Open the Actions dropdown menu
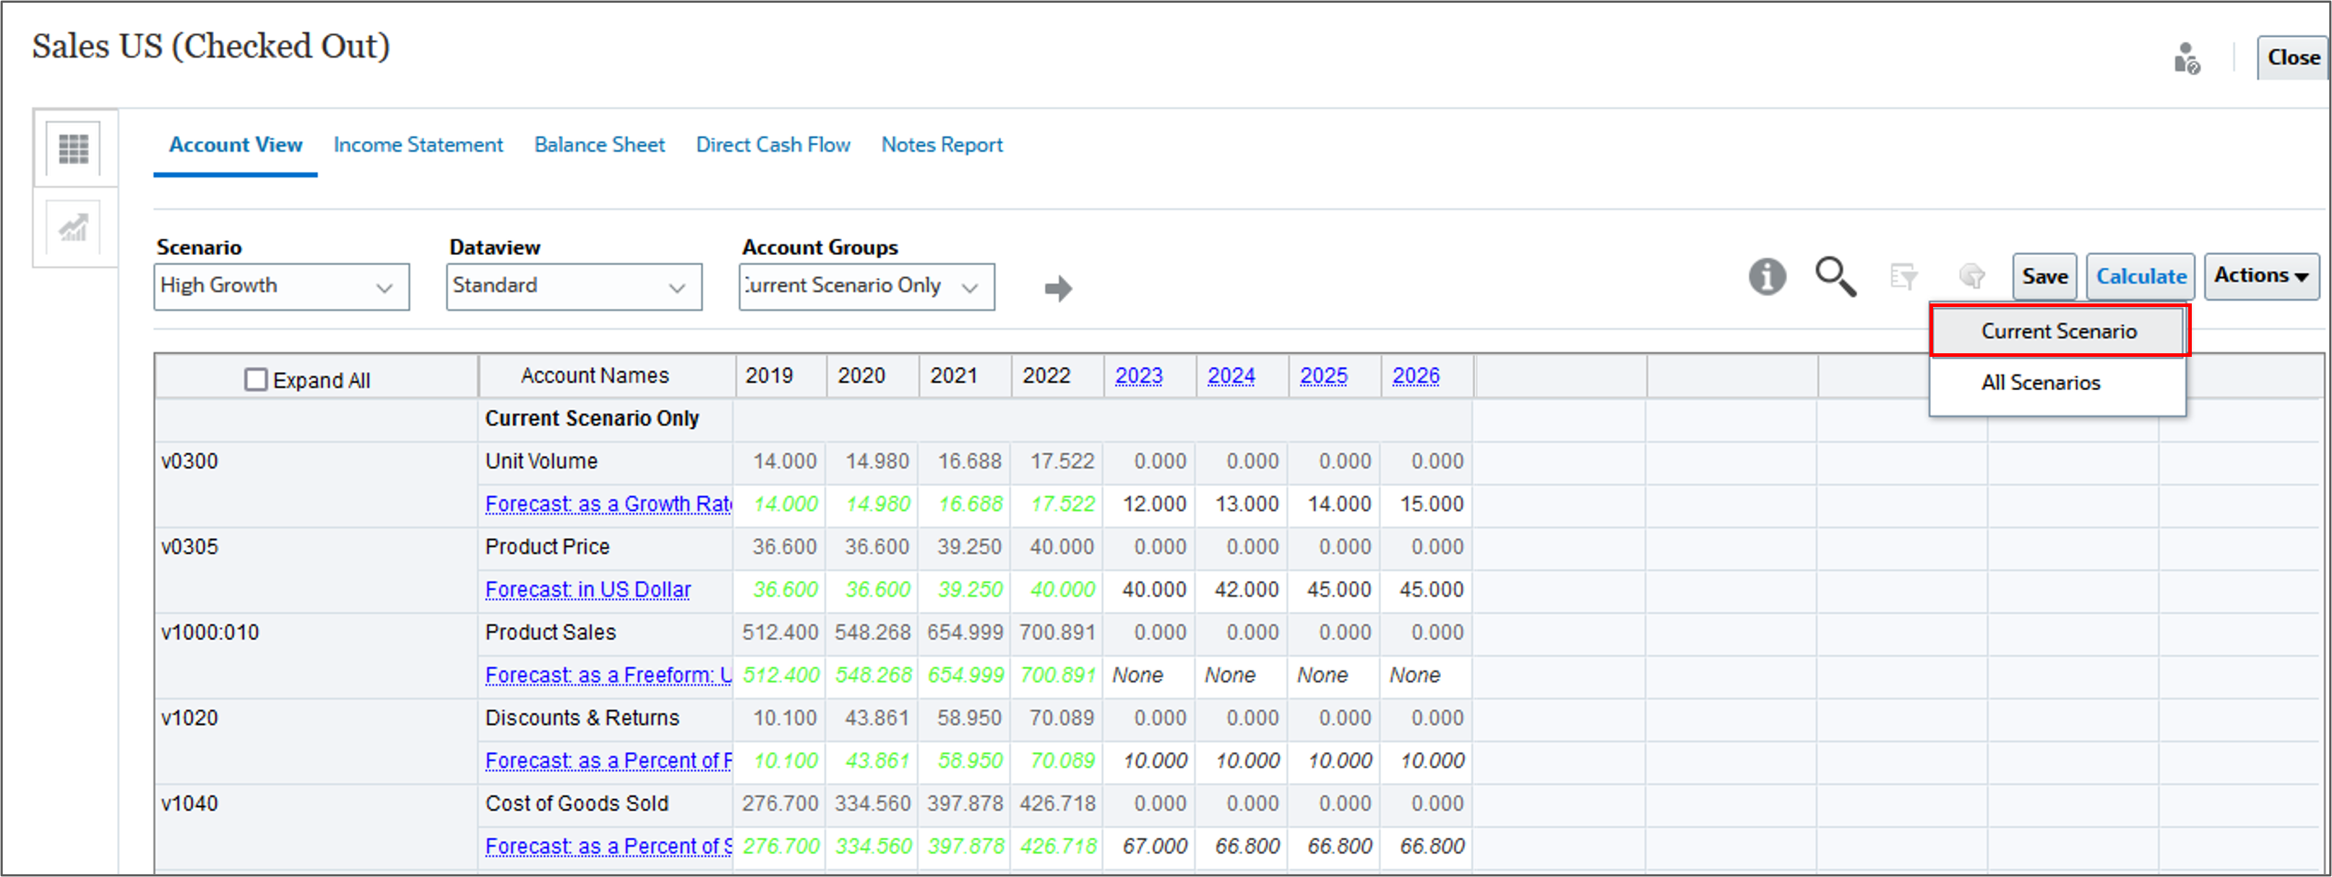 (2260, 276)
